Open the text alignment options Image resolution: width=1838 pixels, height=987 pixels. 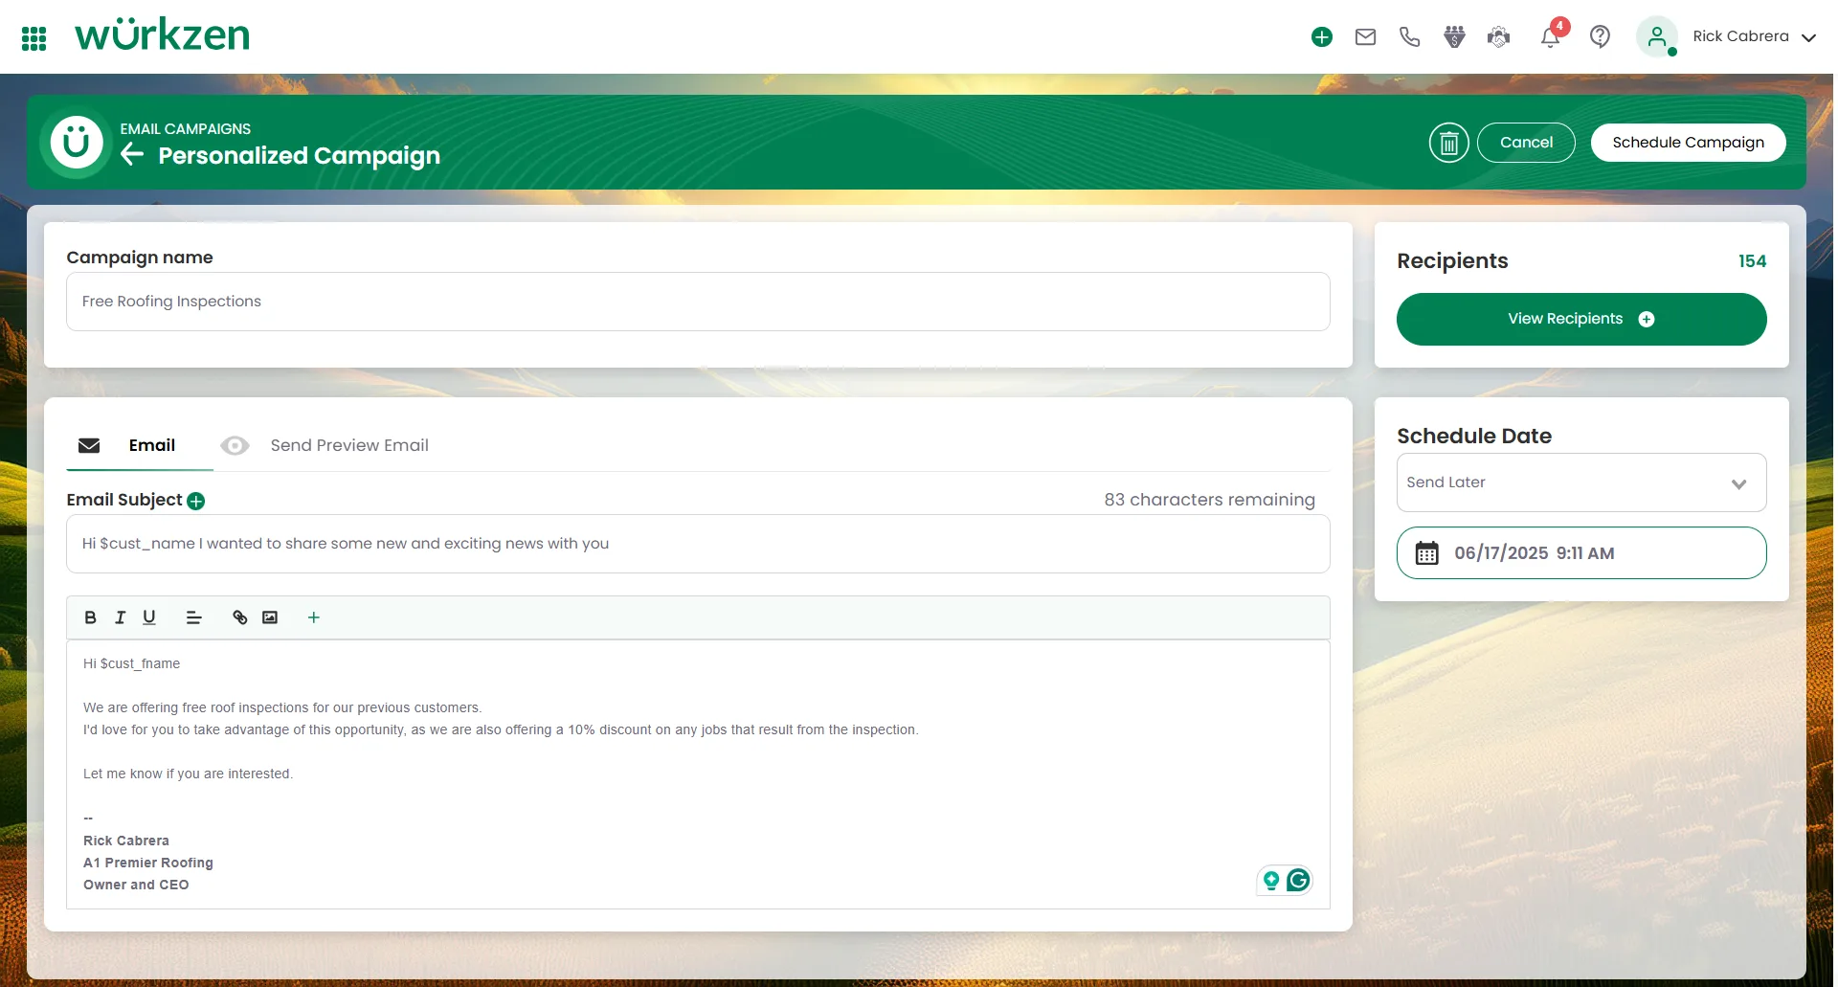pyautogui.click(x=193, y=617)
